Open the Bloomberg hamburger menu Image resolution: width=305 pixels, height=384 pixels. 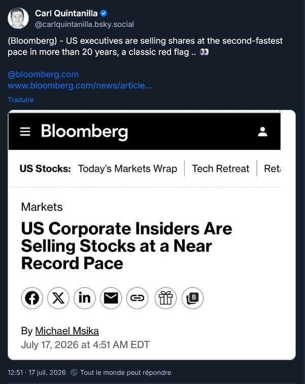25,132
